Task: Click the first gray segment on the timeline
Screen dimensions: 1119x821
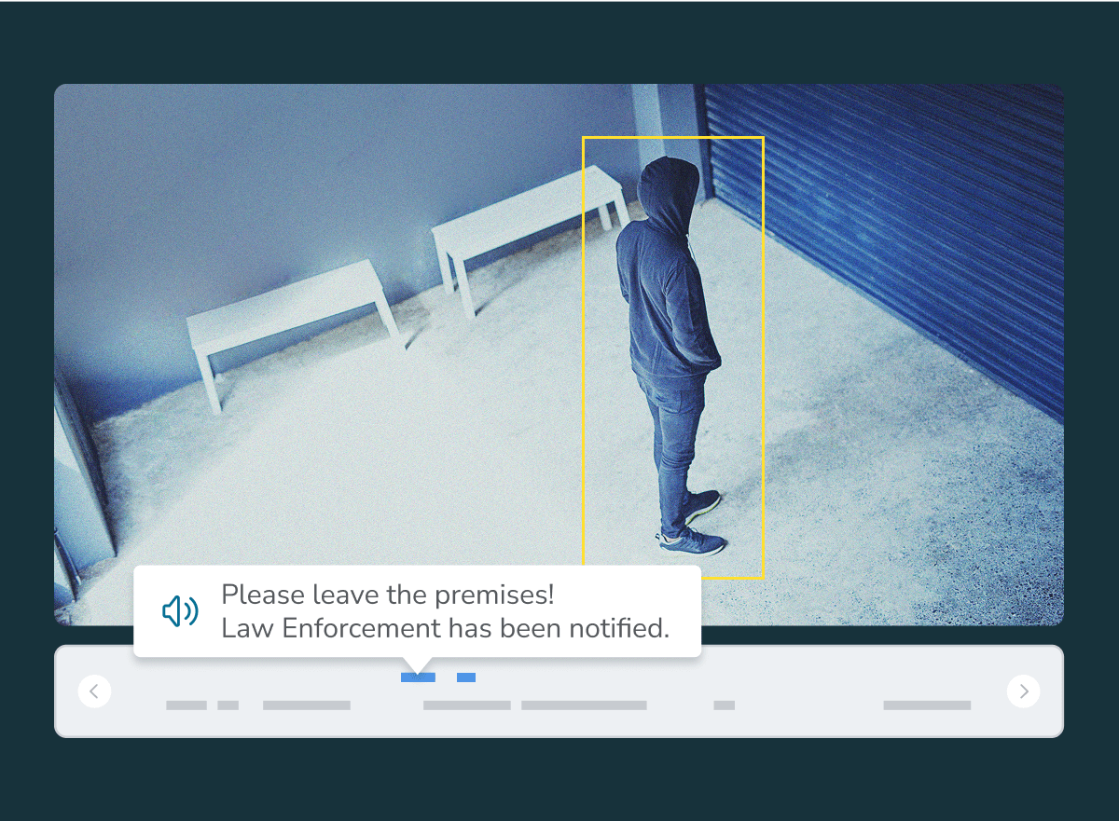Action: click(x=186, y=705)
